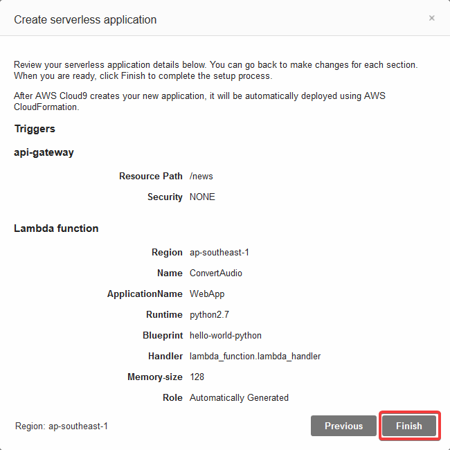Click the api-gateway heading
The image size is (450, 450).
click(x=44, y=152)
